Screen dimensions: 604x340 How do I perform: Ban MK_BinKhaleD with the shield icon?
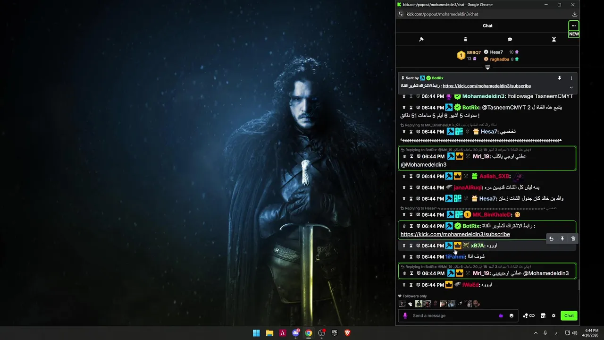pyautogui.click(x=418, y=215)
